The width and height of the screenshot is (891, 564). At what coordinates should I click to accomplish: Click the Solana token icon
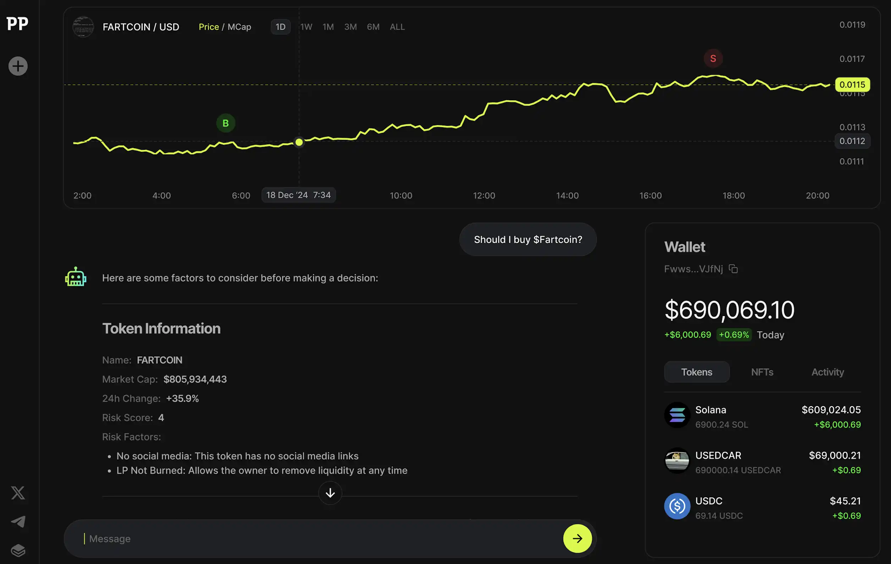(x=677, y=415)
